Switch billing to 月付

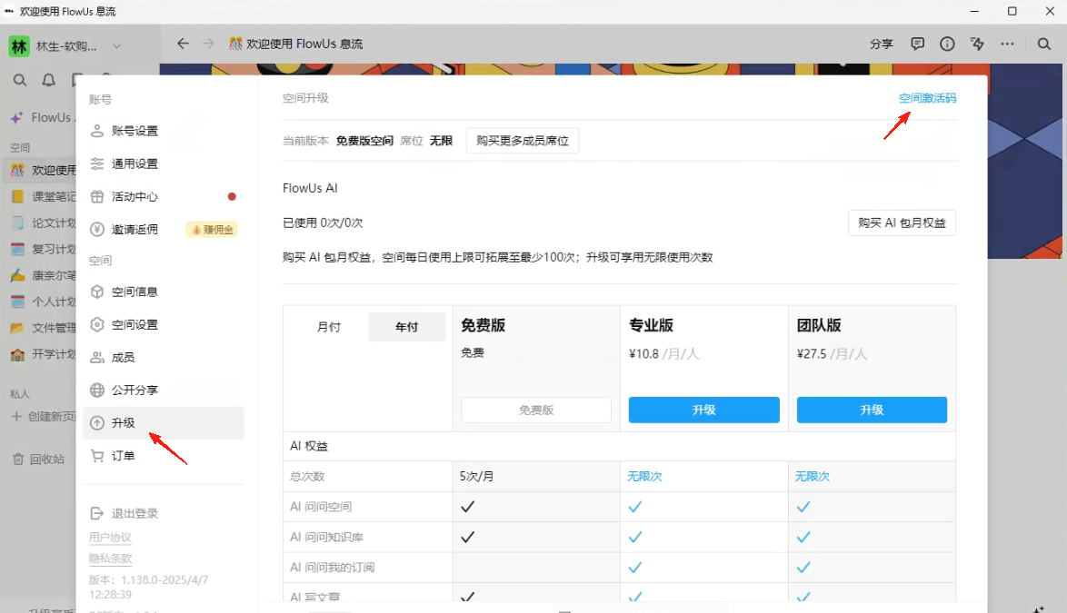point(329,327)
